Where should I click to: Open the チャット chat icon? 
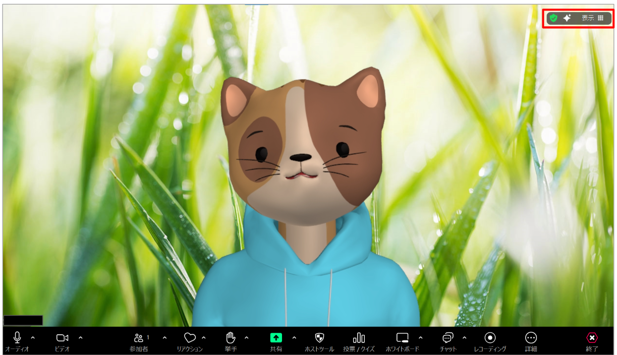coord(447,338)
